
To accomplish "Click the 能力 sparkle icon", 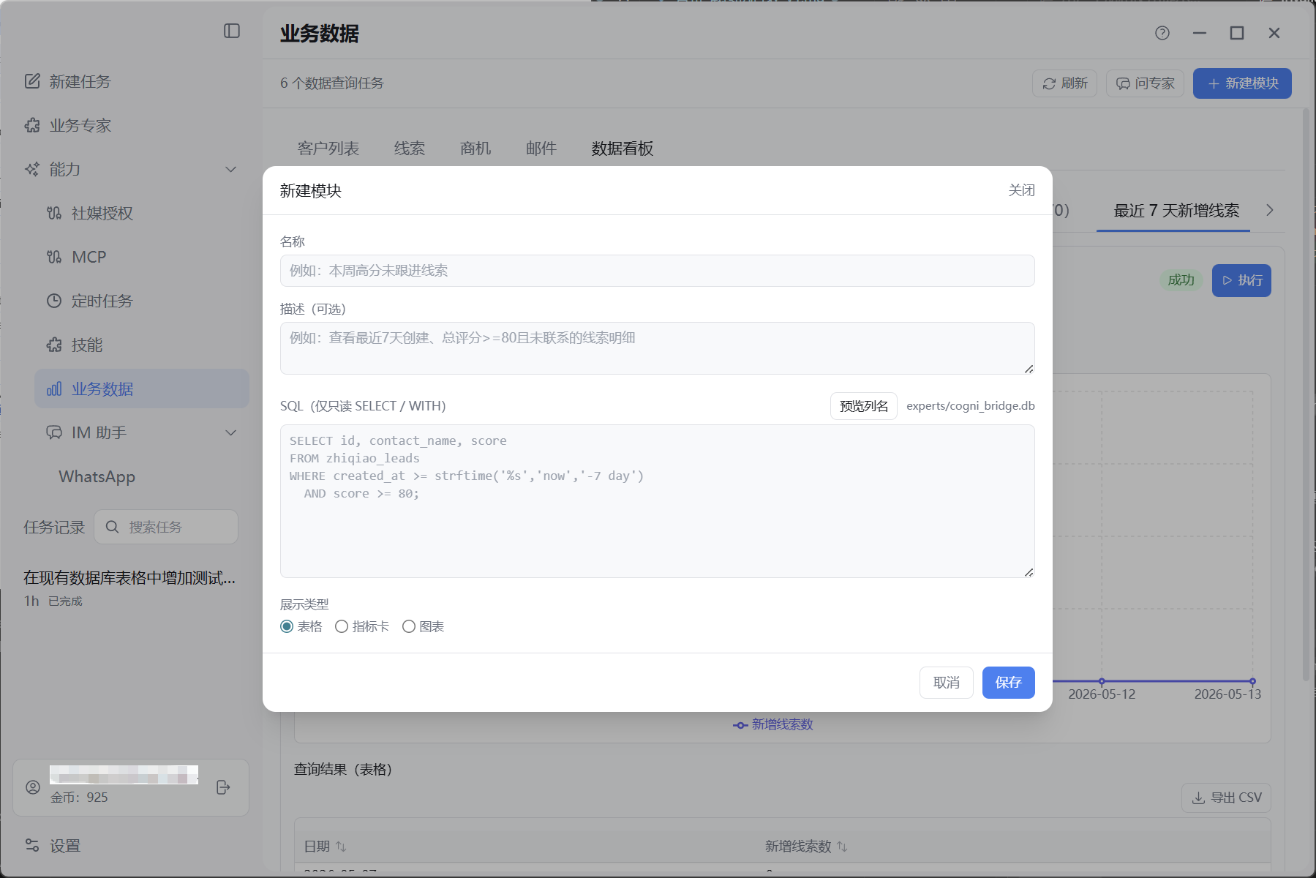I will coord(32,169).
